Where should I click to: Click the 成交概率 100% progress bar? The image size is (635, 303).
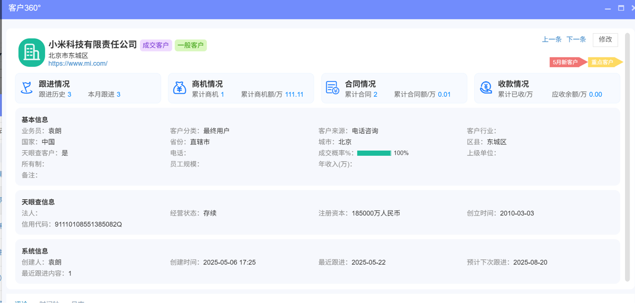[x=374, y=153]
